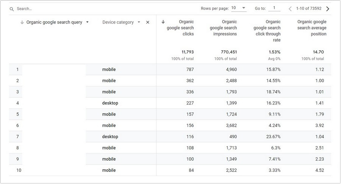This screenshot has width=341, height=184.
Task: Sort by Organic google search average position
Action: pyautogui.click(x=312, y=28)
